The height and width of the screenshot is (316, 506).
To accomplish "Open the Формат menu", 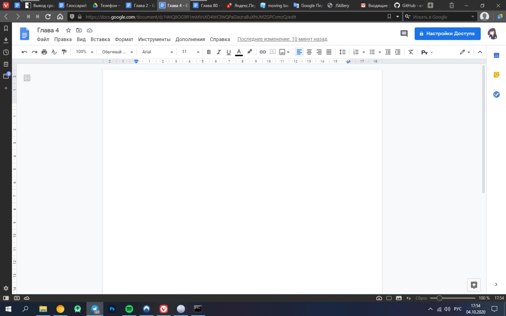I will (x=124, y=39).
